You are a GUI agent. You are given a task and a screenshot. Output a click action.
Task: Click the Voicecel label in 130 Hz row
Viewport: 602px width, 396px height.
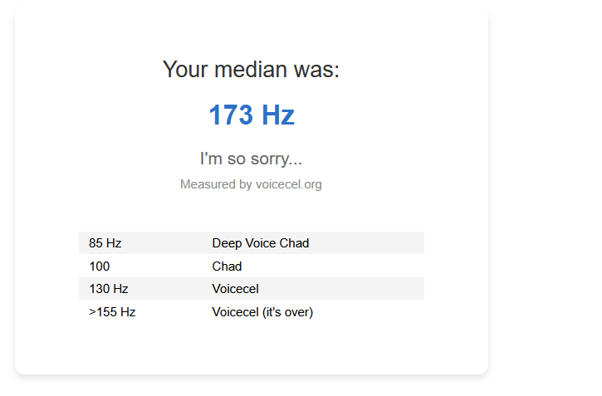(235, 289)
